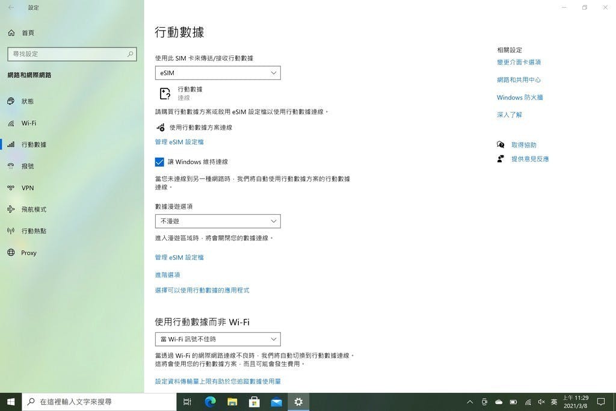Click the taskbar search box 在這裡輸入文字來搜尋
Viewport: 616px width, 411px height.
(x=99, y=401)
